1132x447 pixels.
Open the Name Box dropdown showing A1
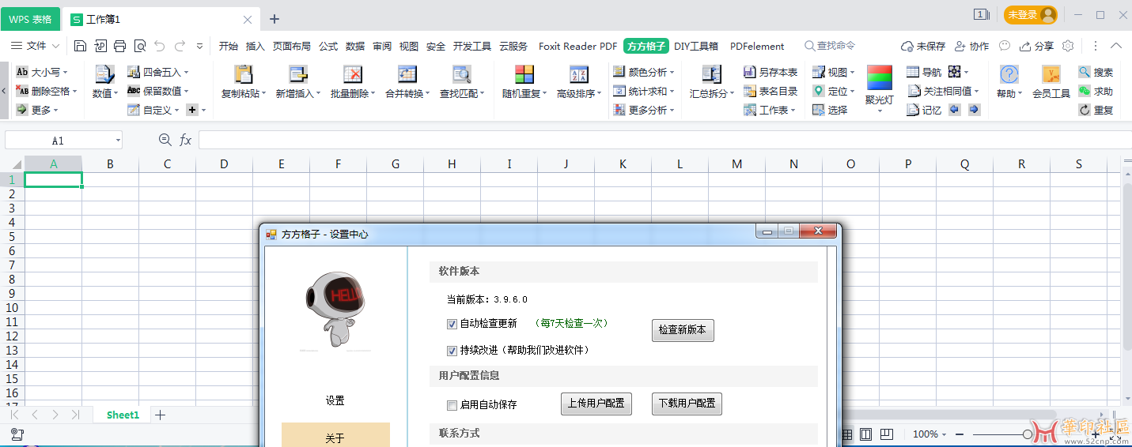point(117,141)
